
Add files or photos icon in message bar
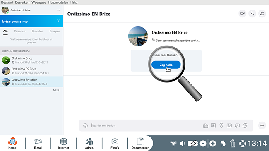[205, 126]
